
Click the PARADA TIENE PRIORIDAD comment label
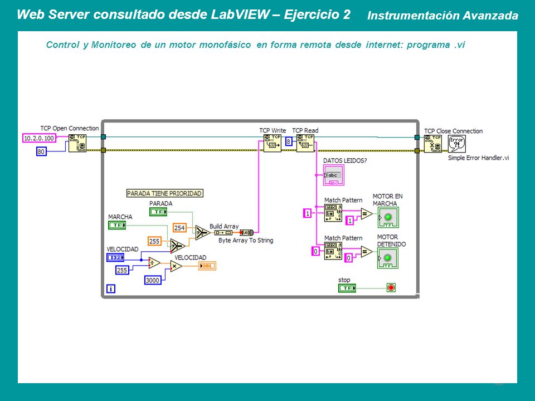164,193
